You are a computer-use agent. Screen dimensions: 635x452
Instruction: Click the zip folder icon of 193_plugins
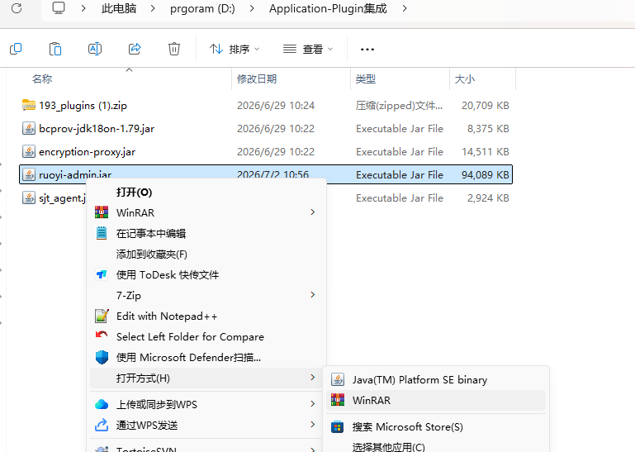28,105
